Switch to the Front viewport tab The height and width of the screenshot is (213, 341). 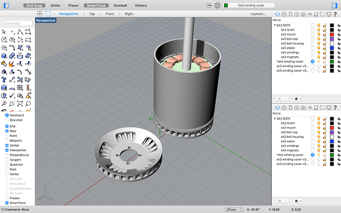(109, 14)
